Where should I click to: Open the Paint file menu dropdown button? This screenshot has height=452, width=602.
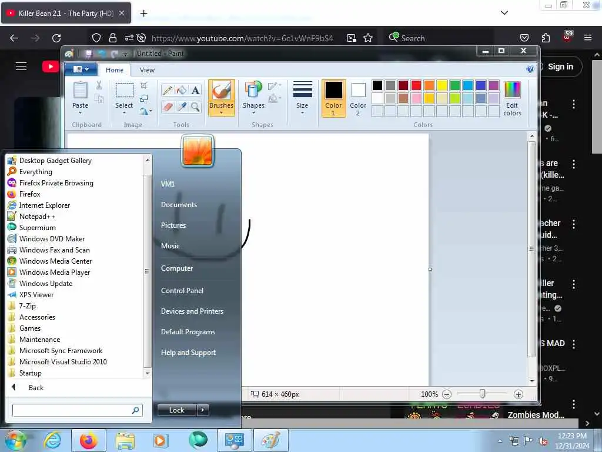coord(81,69)
